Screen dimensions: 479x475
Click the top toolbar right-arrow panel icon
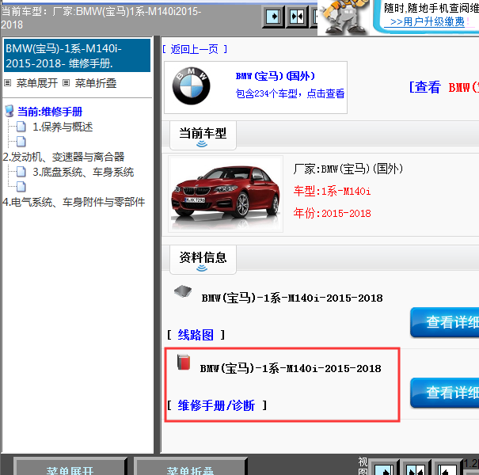(273, 17)
